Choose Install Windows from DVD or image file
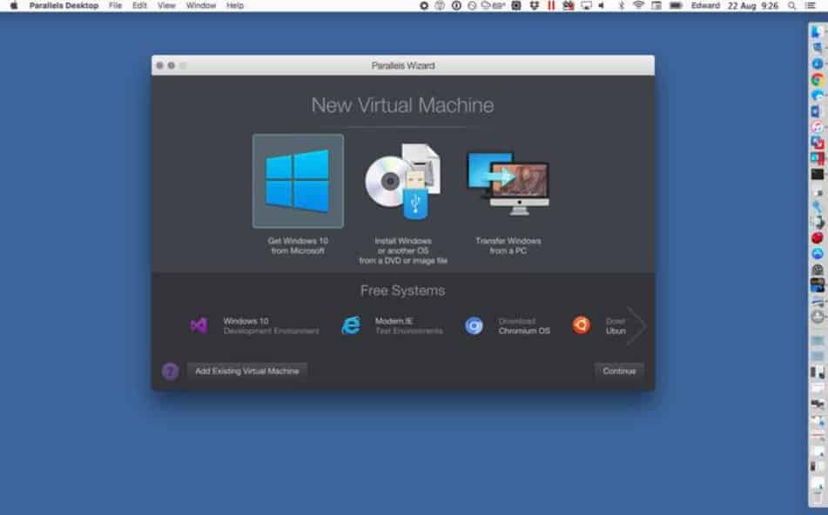 403,182
